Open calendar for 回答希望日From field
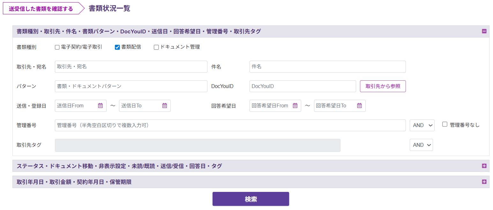This screenshot has height=210, width=493. [x=295, y=106]
